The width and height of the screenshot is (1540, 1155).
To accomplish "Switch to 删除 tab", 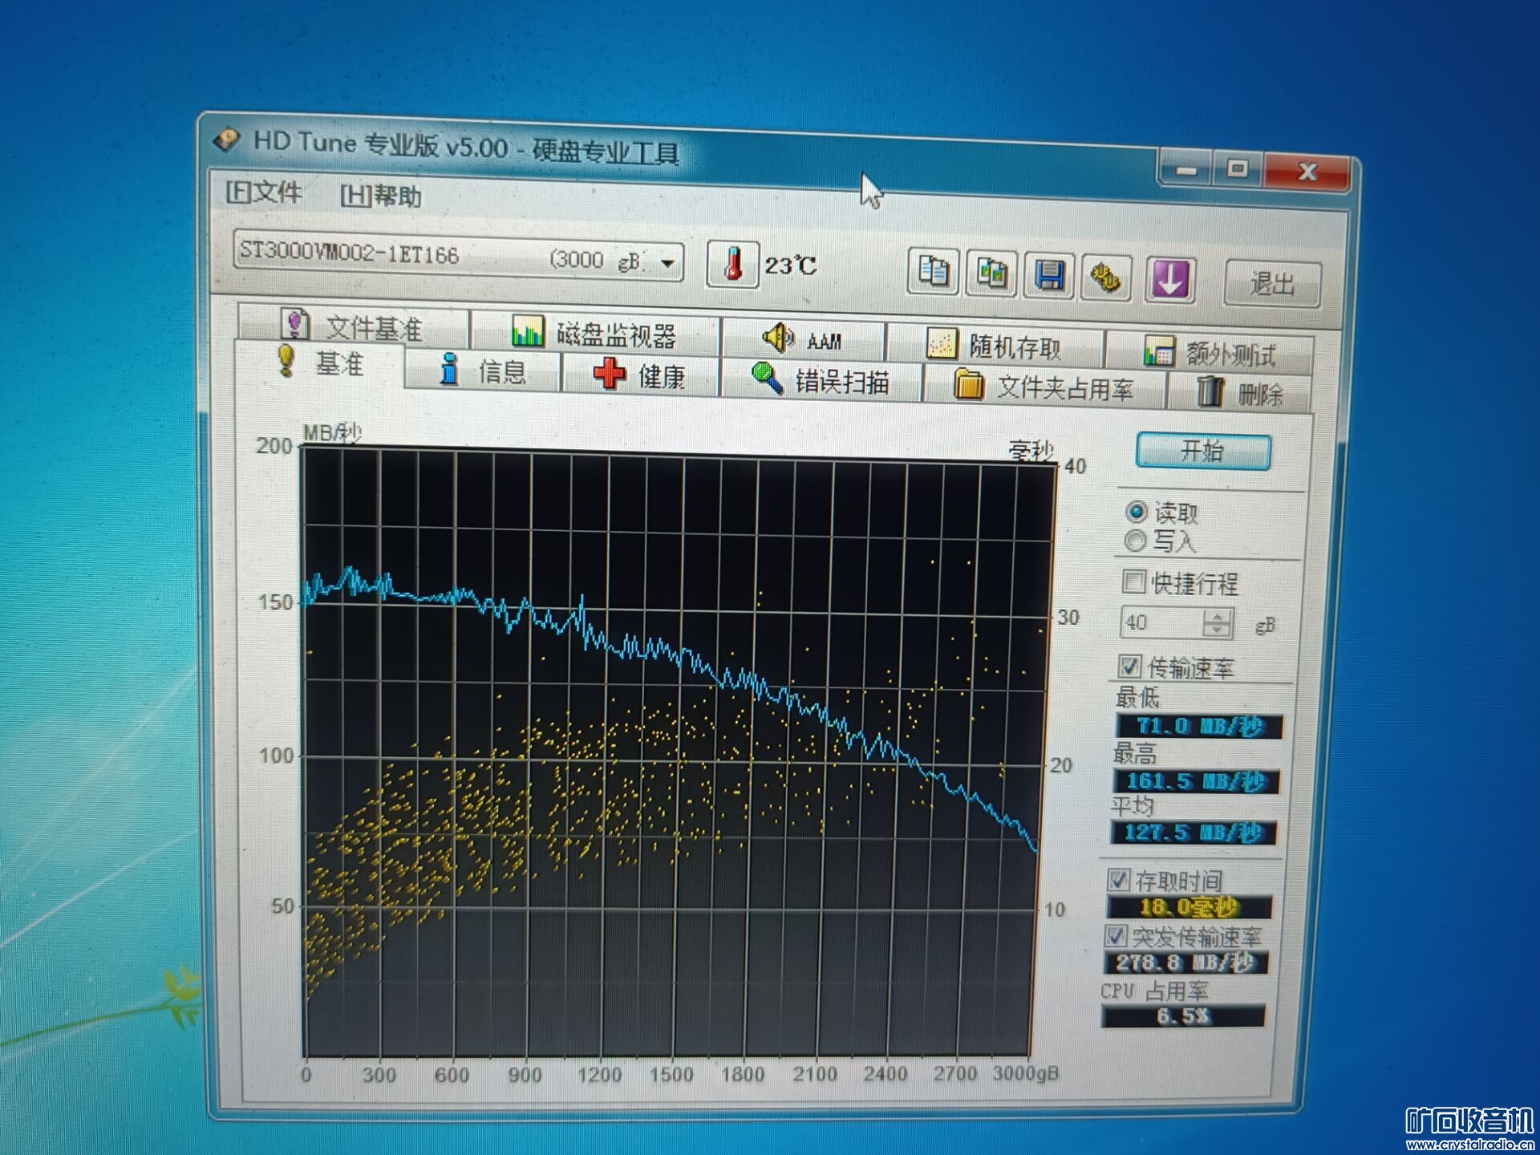I will [x=1239, y=393].
